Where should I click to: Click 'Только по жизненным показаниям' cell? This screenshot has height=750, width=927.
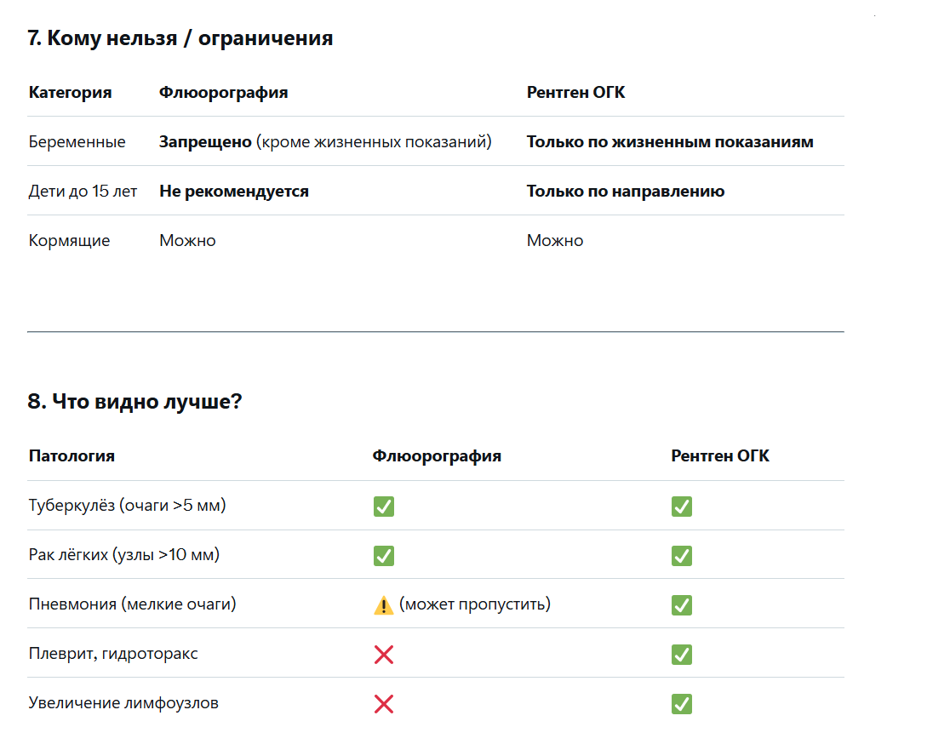(x=669, y=142)
